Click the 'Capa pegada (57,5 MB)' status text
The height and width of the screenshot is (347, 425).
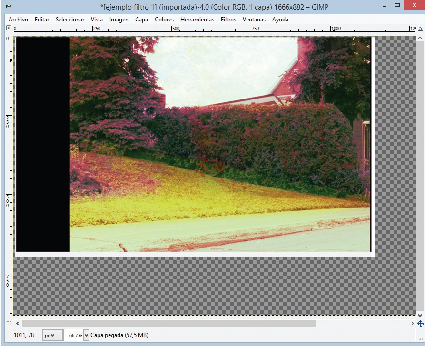point(119,336)
